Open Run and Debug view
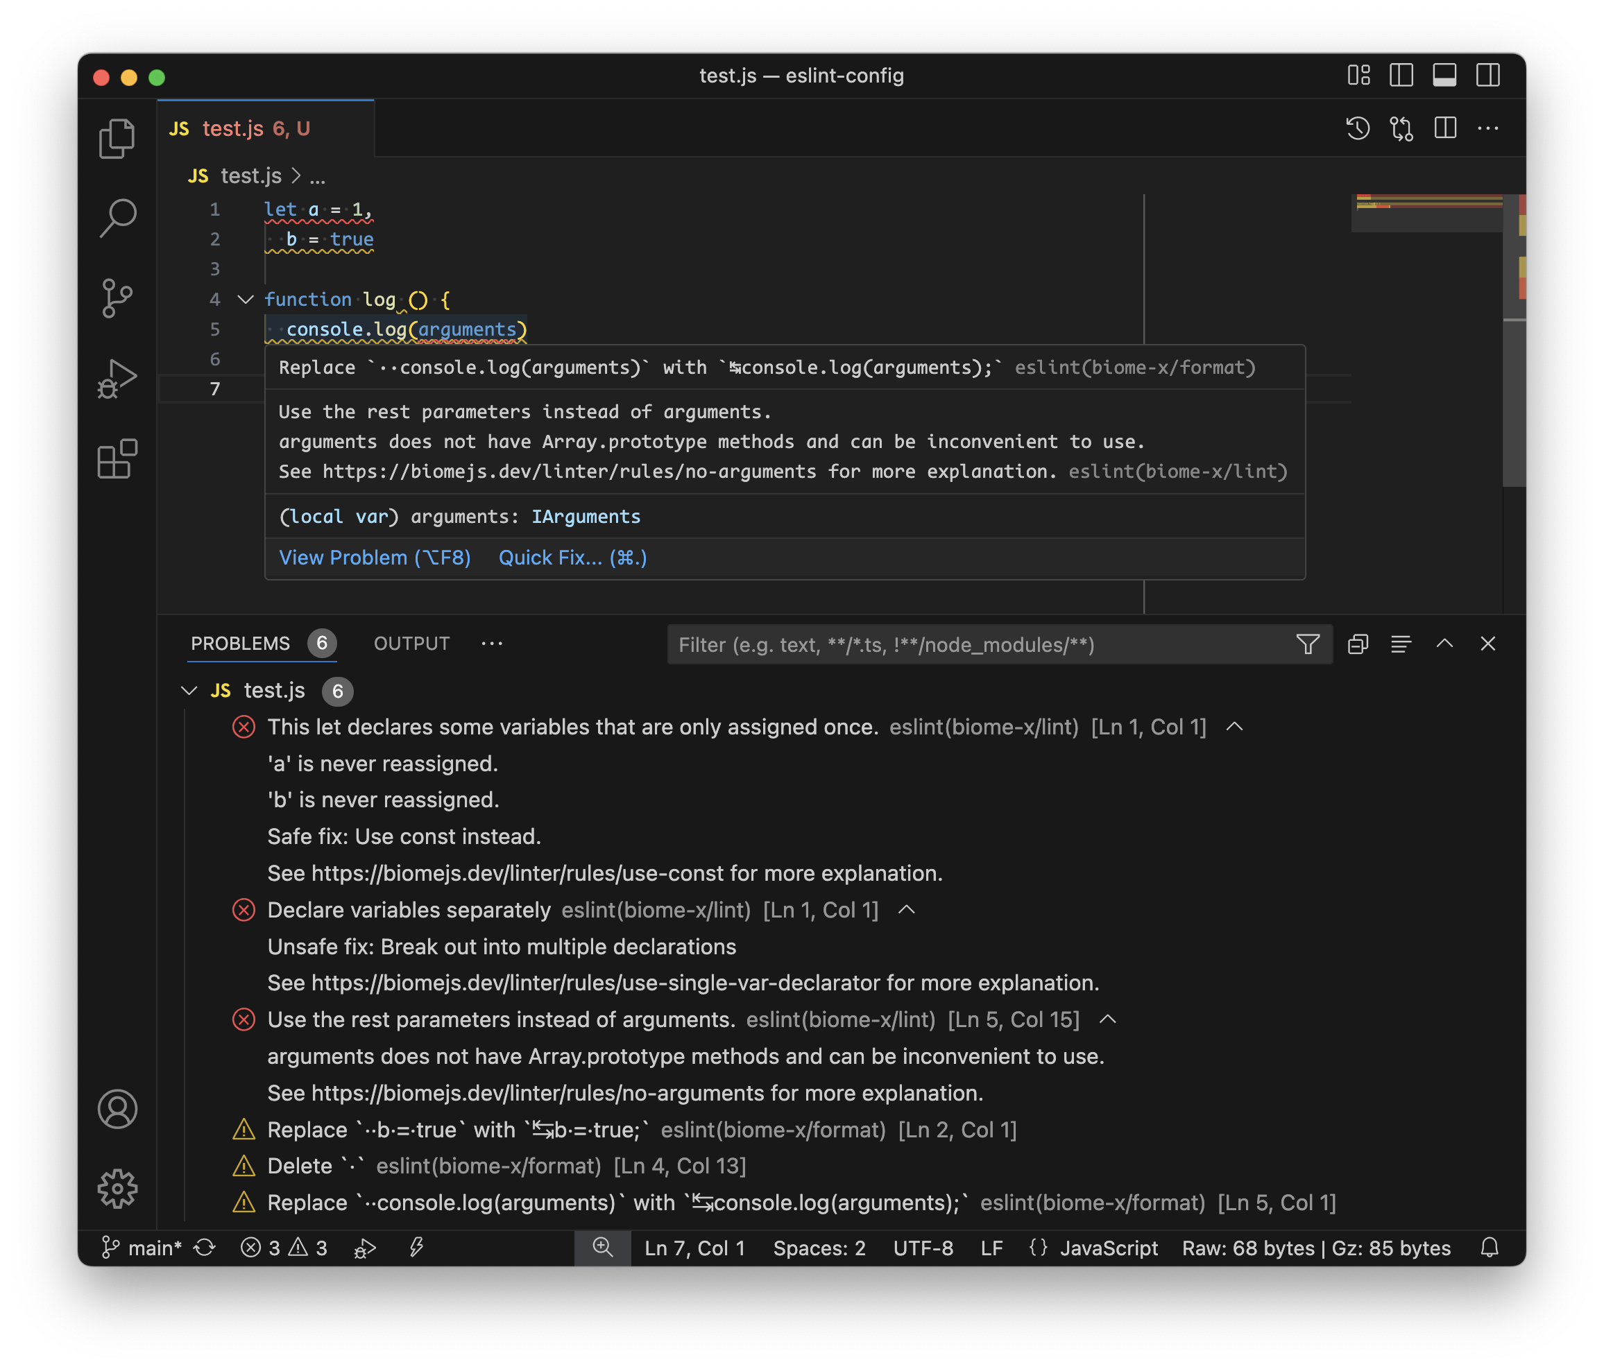This screenshot has height=1369, width=1604. pyautogui.click(x=117, y=379)
